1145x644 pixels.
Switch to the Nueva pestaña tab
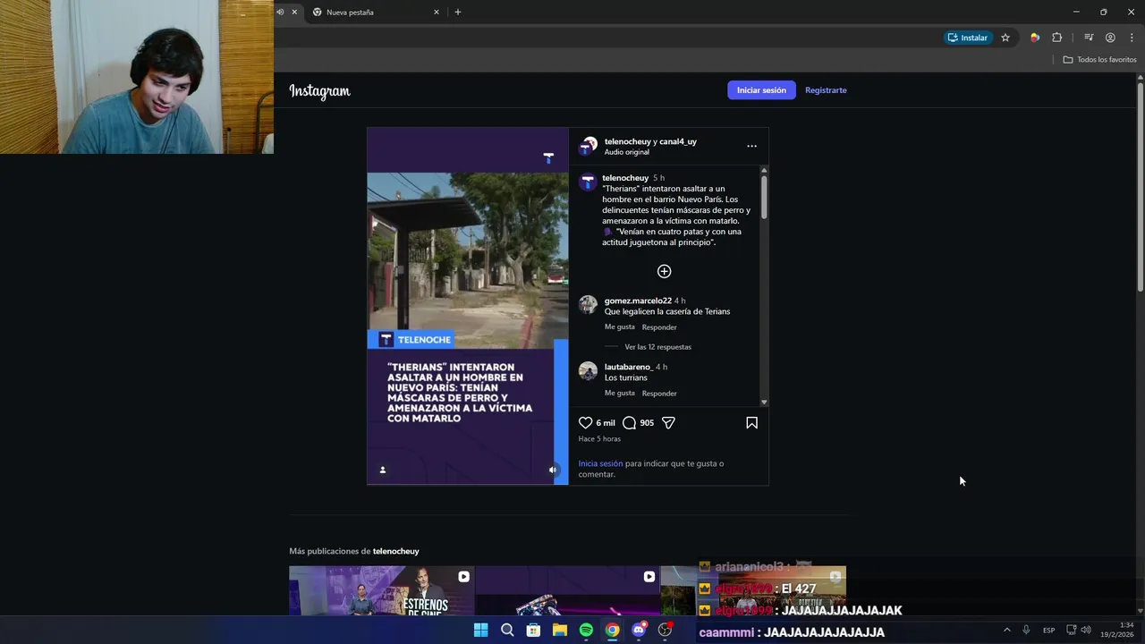(x=371, y=13)
